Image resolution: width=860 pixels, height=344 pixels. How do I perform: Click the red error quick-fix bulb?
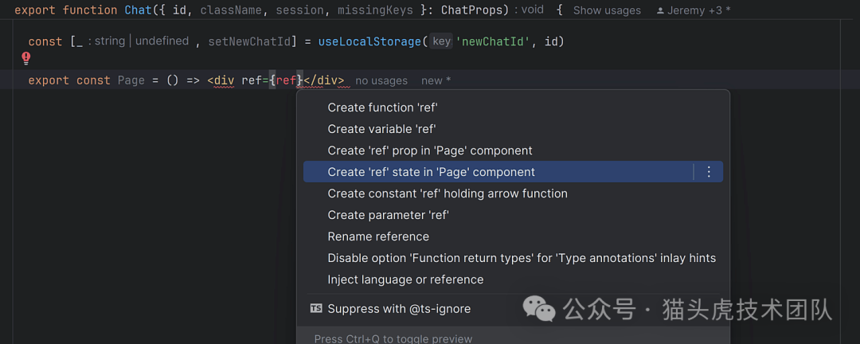25,58
